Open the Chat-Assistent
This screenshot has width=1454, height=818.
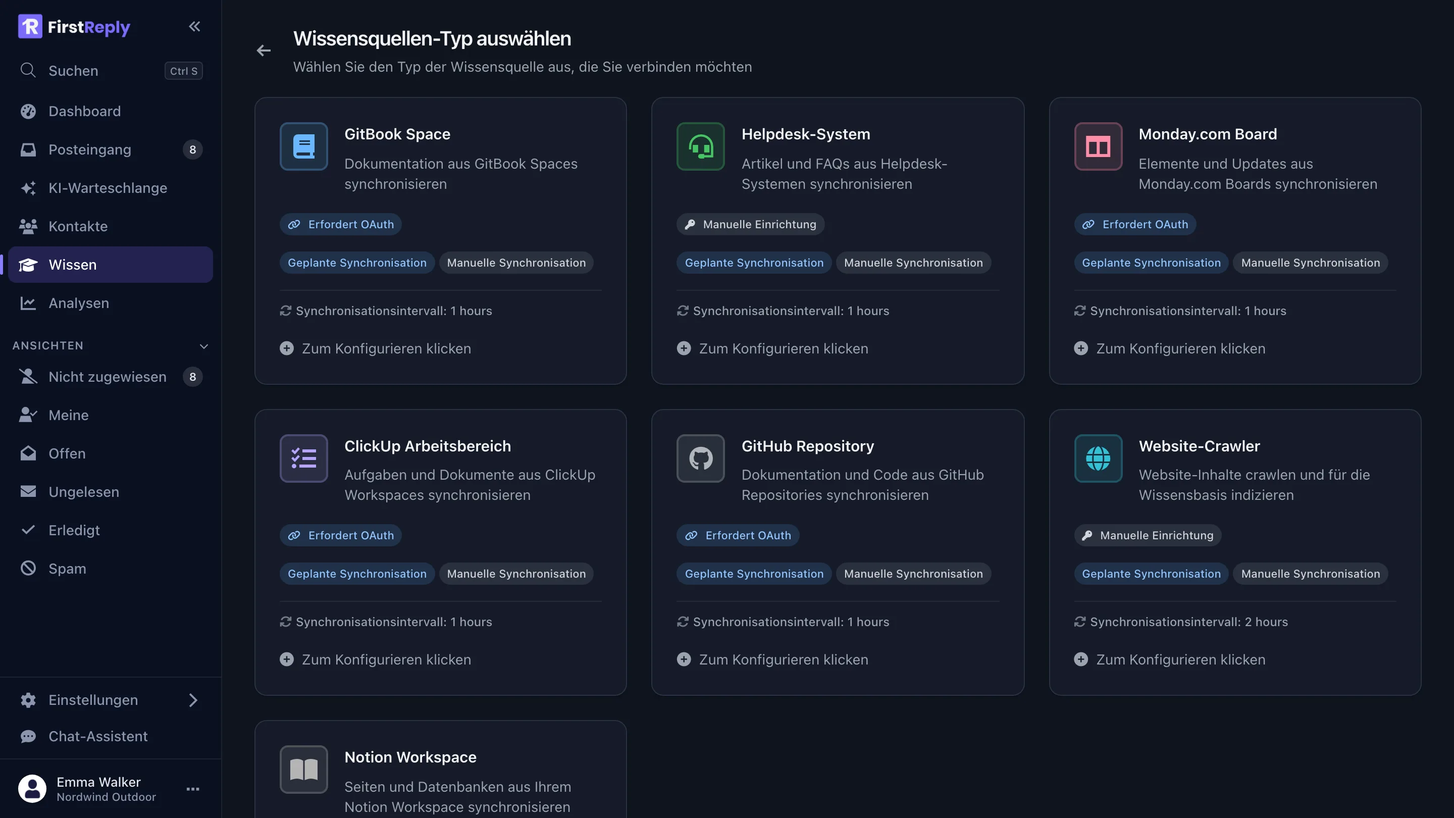click(x=111, y=736)
